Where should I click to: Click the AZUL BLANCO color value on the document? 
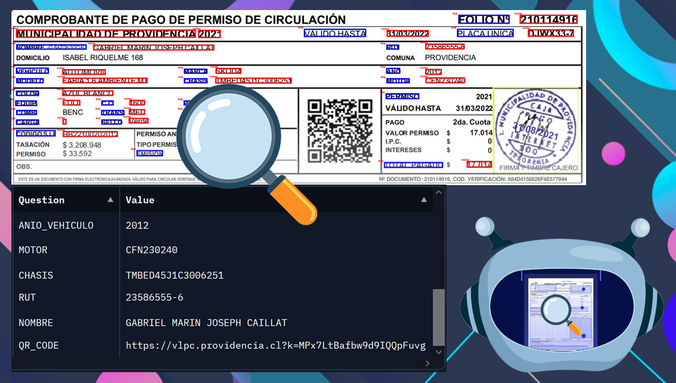tap(88, 93)
